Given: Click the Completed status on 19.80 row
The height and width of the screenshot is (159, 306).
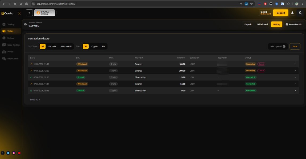Looking at the screenshot, I should (251, 77).
